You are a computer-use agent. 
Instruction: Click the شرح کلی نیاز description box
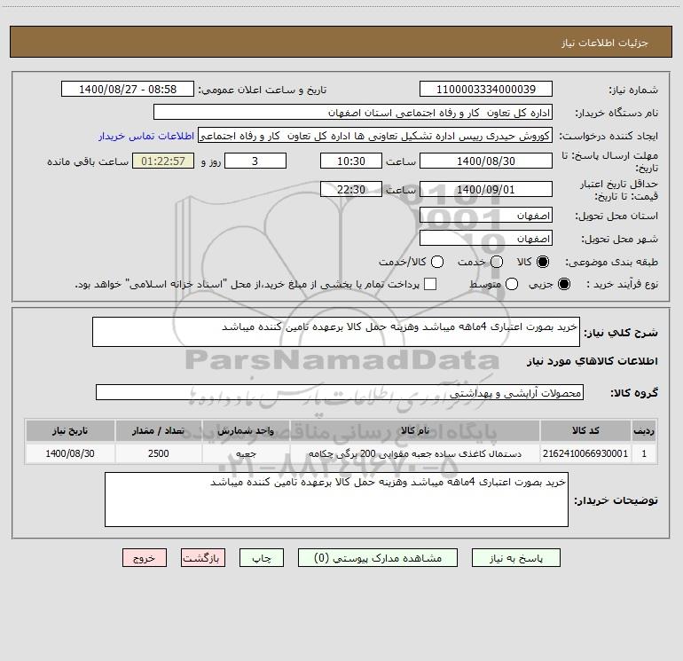[x=336, y=332]
